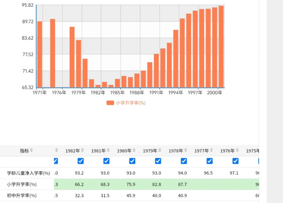Click the orange 小学升学率 legend swatch
Viewport: 283px width, 203px height.
110,103
